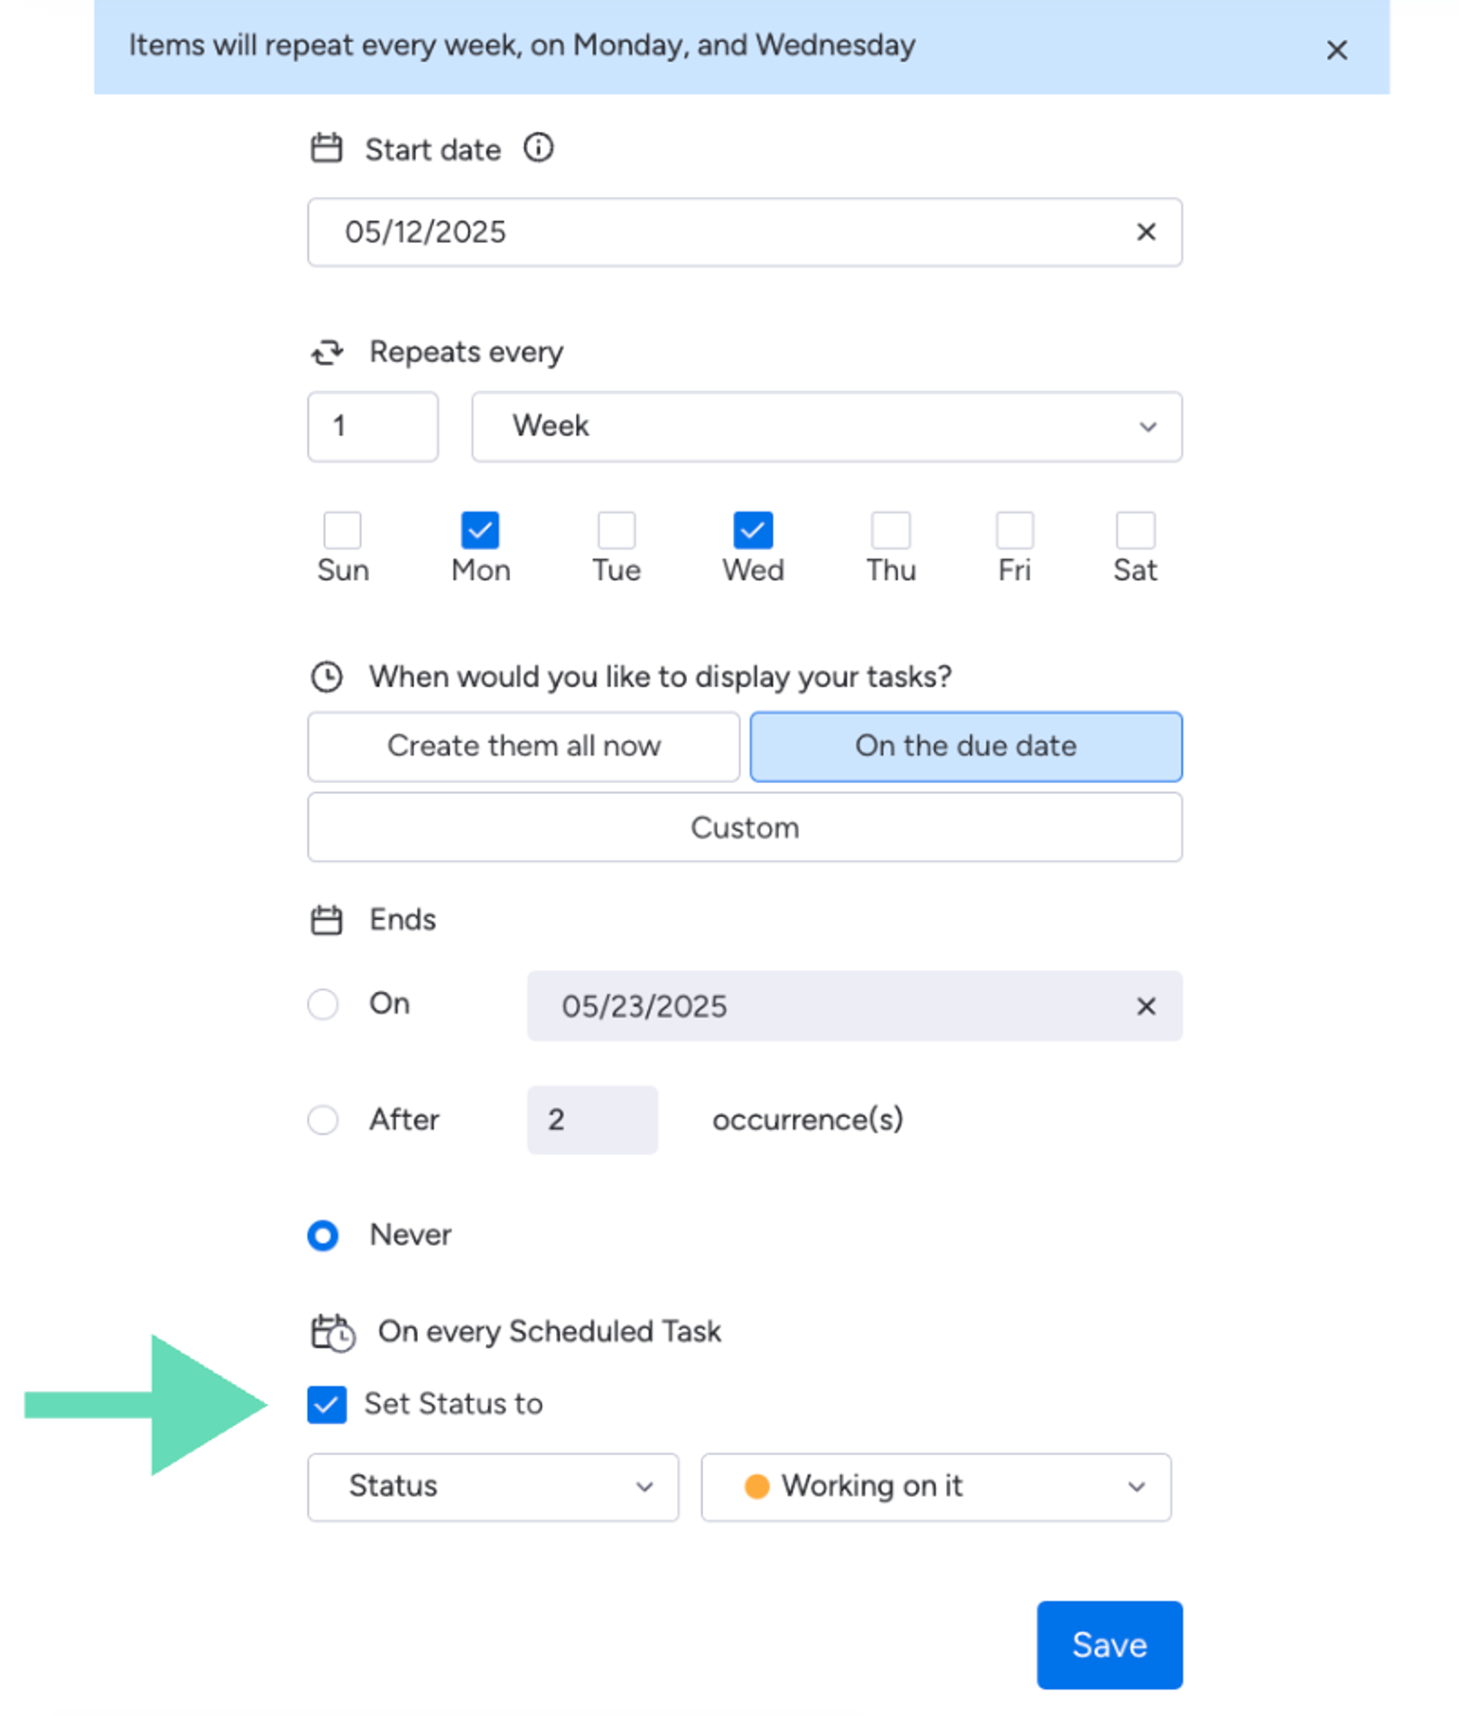1459x1716 pixels.
Task: Dismiss the repeat summary banner
Action: [x=1336, y=50]
